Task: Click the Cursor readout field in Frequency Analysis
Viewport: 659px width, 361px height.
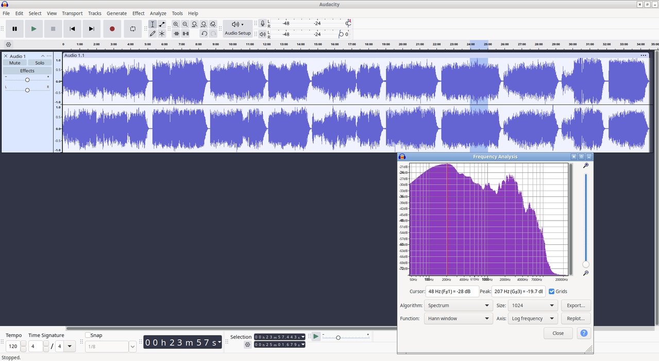Action: click(452, 292)
